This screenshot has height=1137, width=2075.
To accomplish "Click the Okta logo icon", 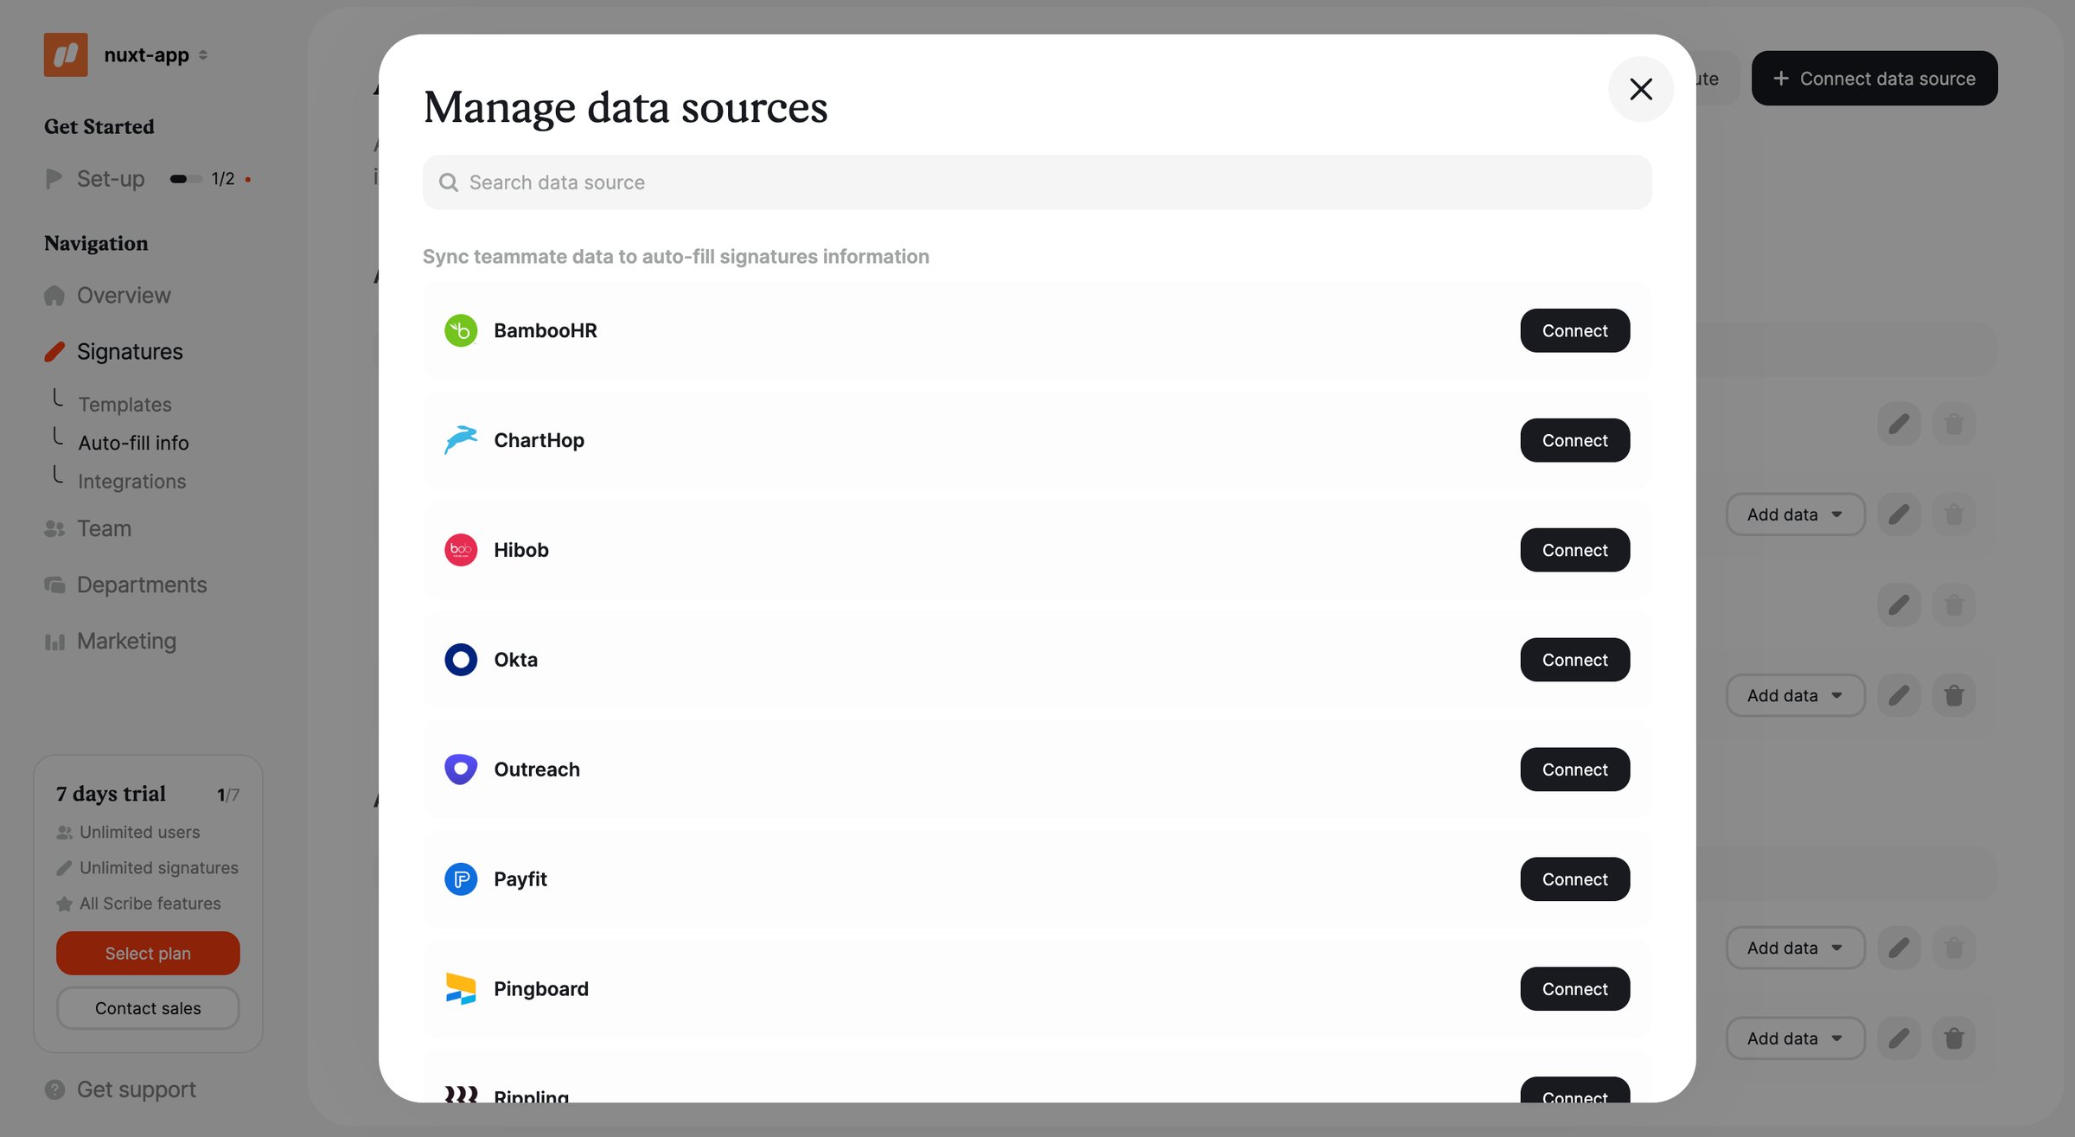I will pyautogui.click(x=461, y=660).
